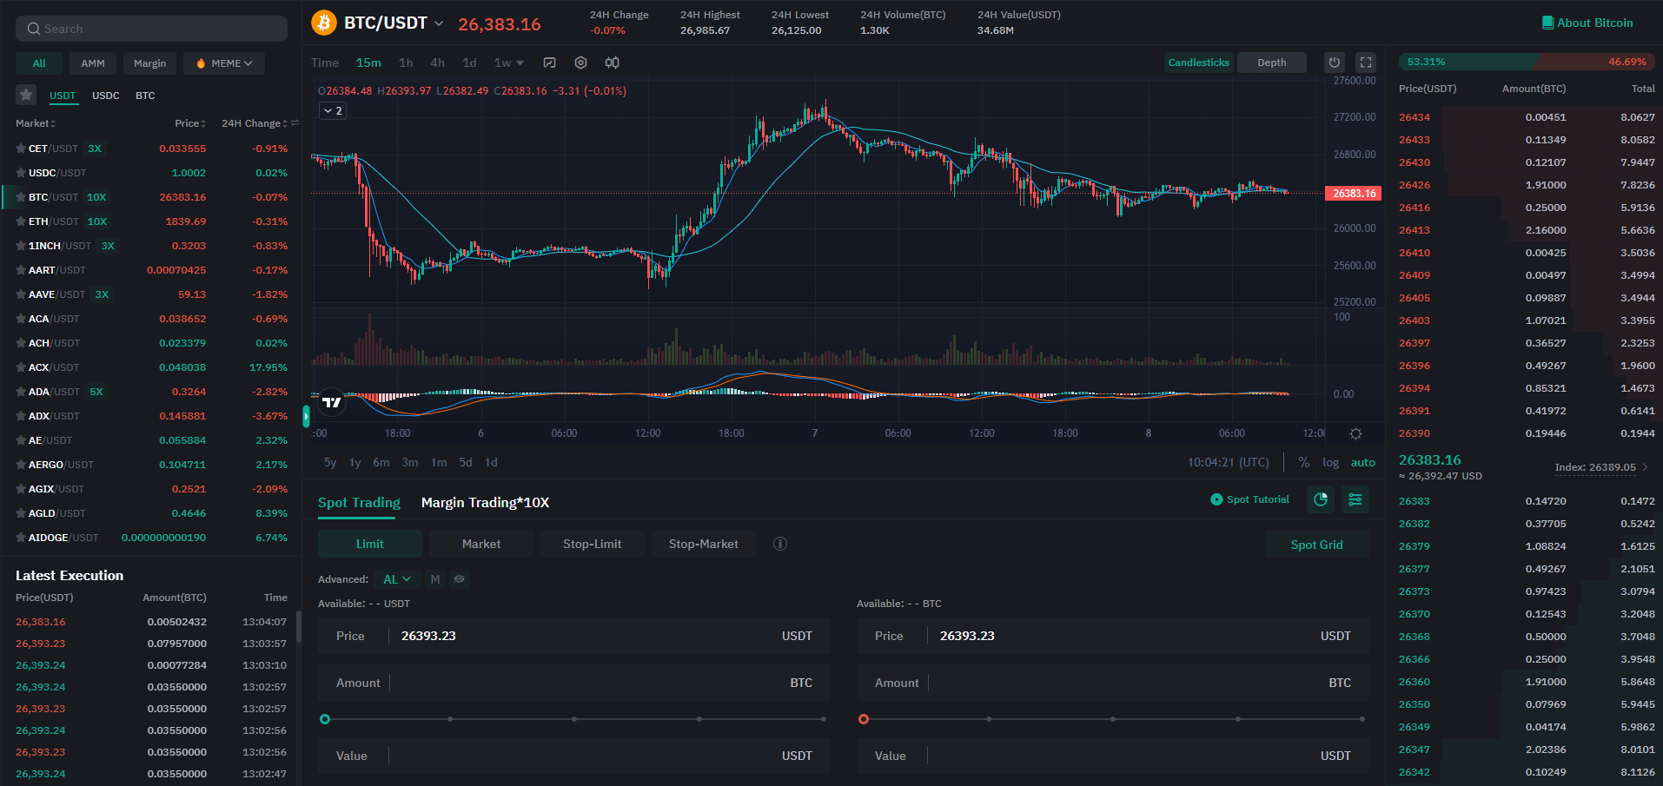This screenshot has height=786, width=1663.
Task: Open the MEME category dropdown
Action: [224, 63]
